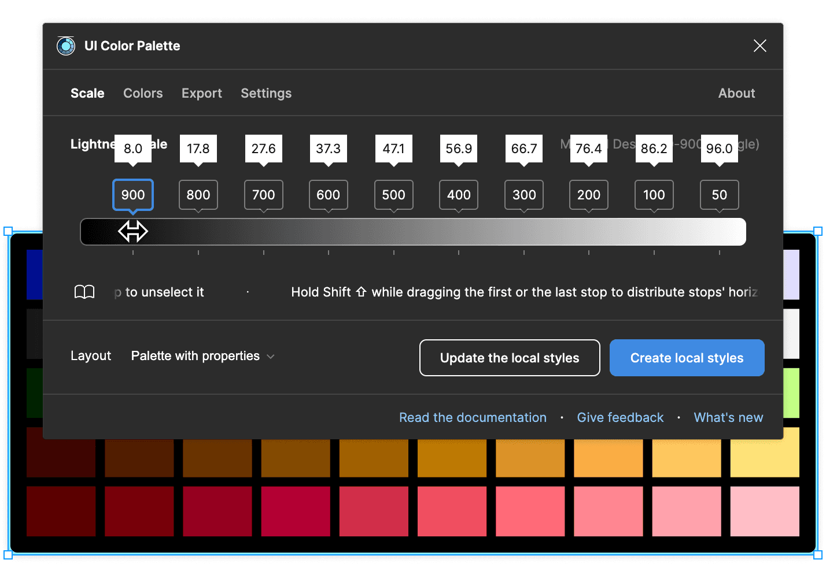The width and height of the screenshot is (826, 578).
Task: Open What's new
Action: coord(728,417)
